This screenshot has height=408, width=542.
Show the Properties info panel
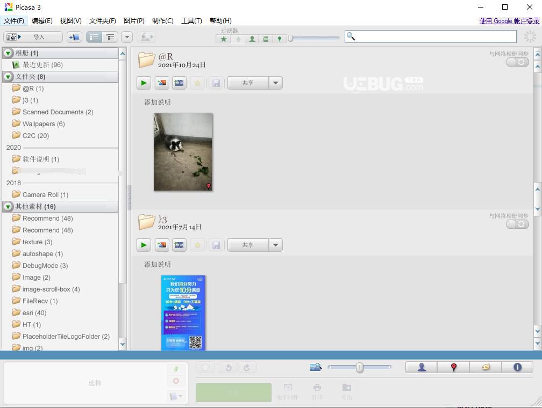click(517, 367)
